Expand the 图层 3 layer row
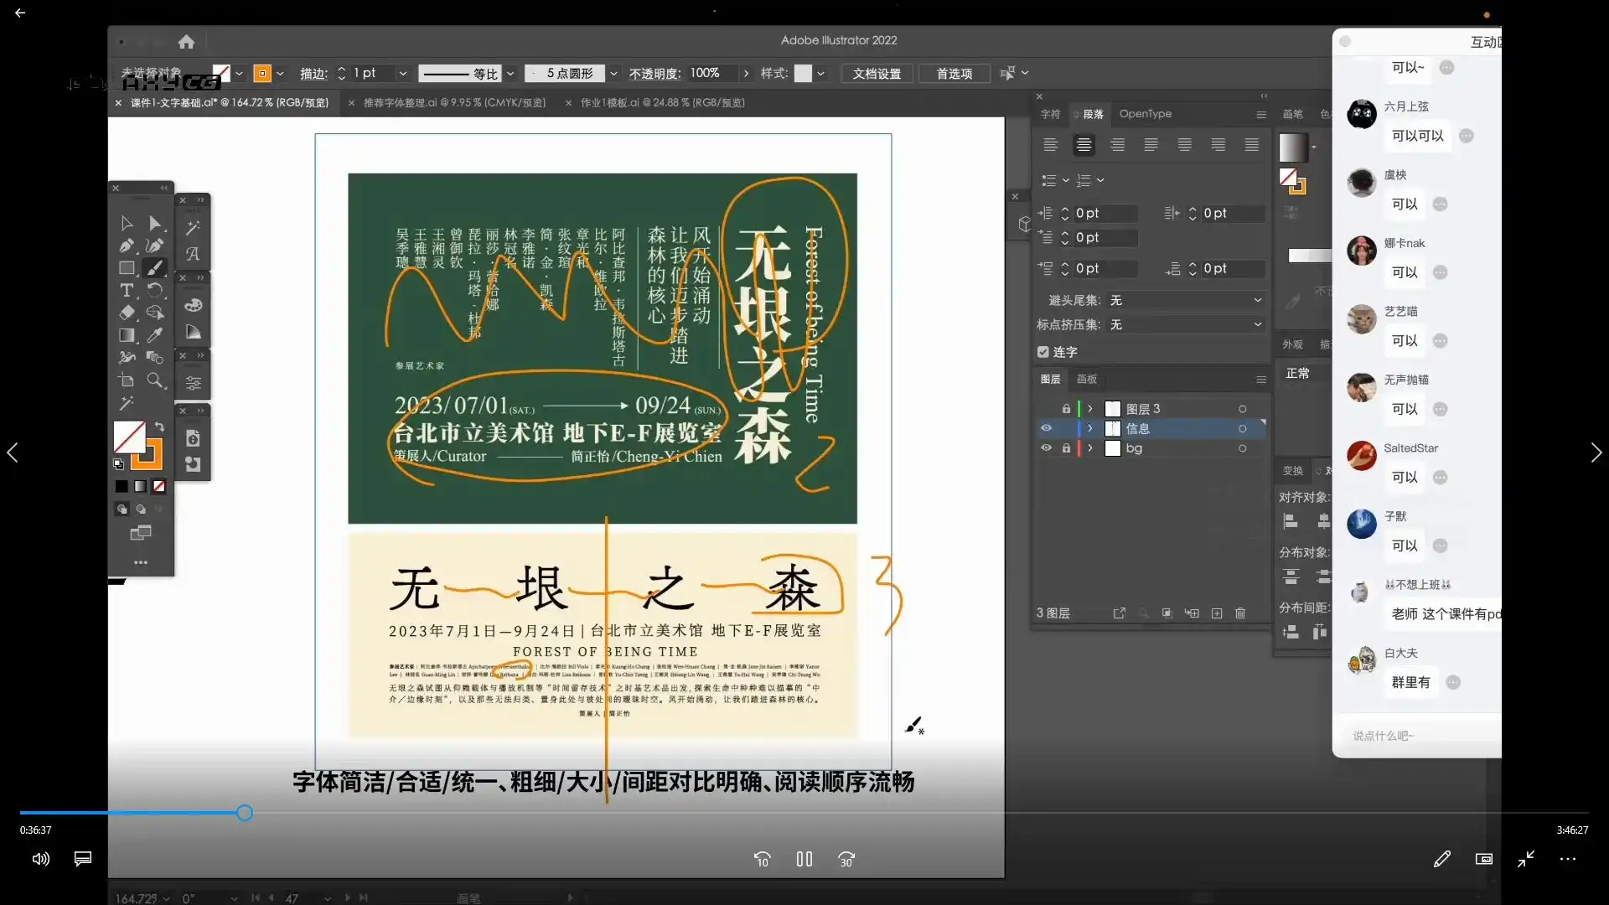This screenshot has height=905, width=1609. [x=1090, y=408]
